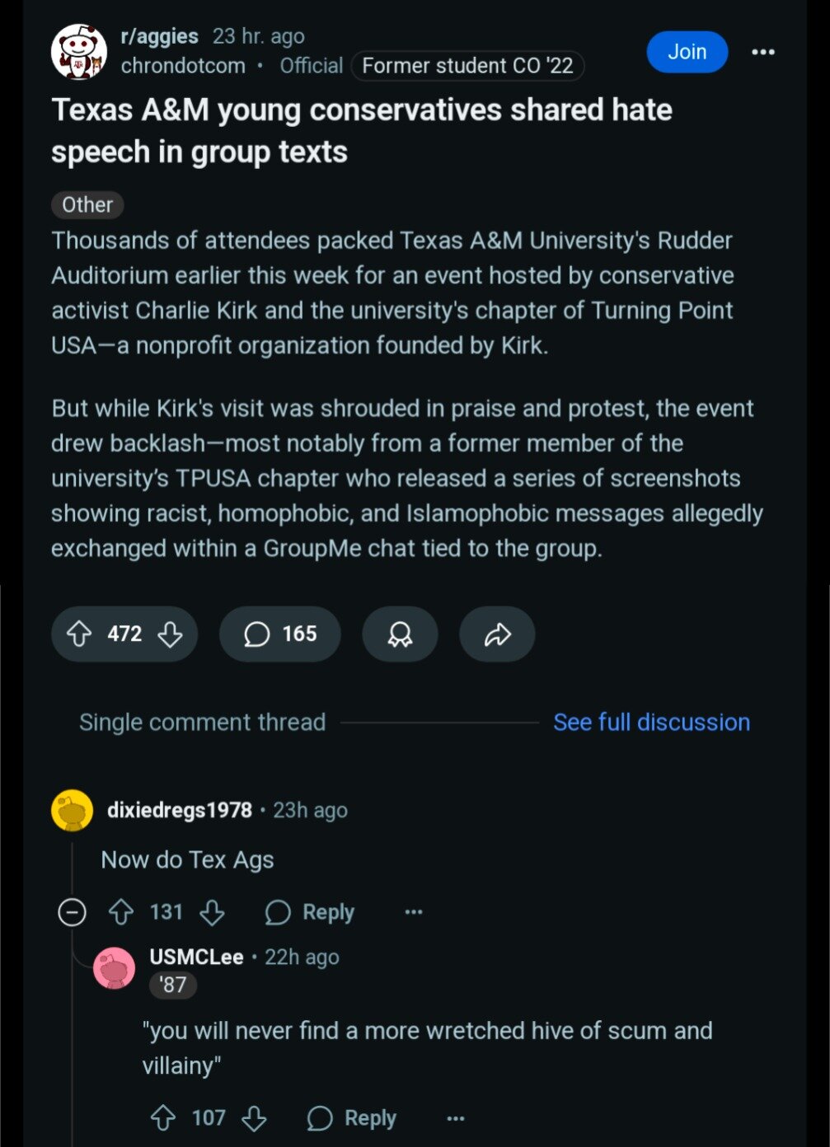Upvote dixiedregs1978's comment

pyautogui.click(x=121, y=912)
